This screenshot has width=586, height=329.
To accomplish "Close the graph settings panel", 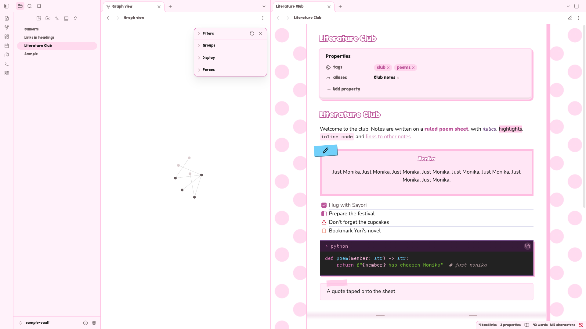I will (x=261, y=34).
